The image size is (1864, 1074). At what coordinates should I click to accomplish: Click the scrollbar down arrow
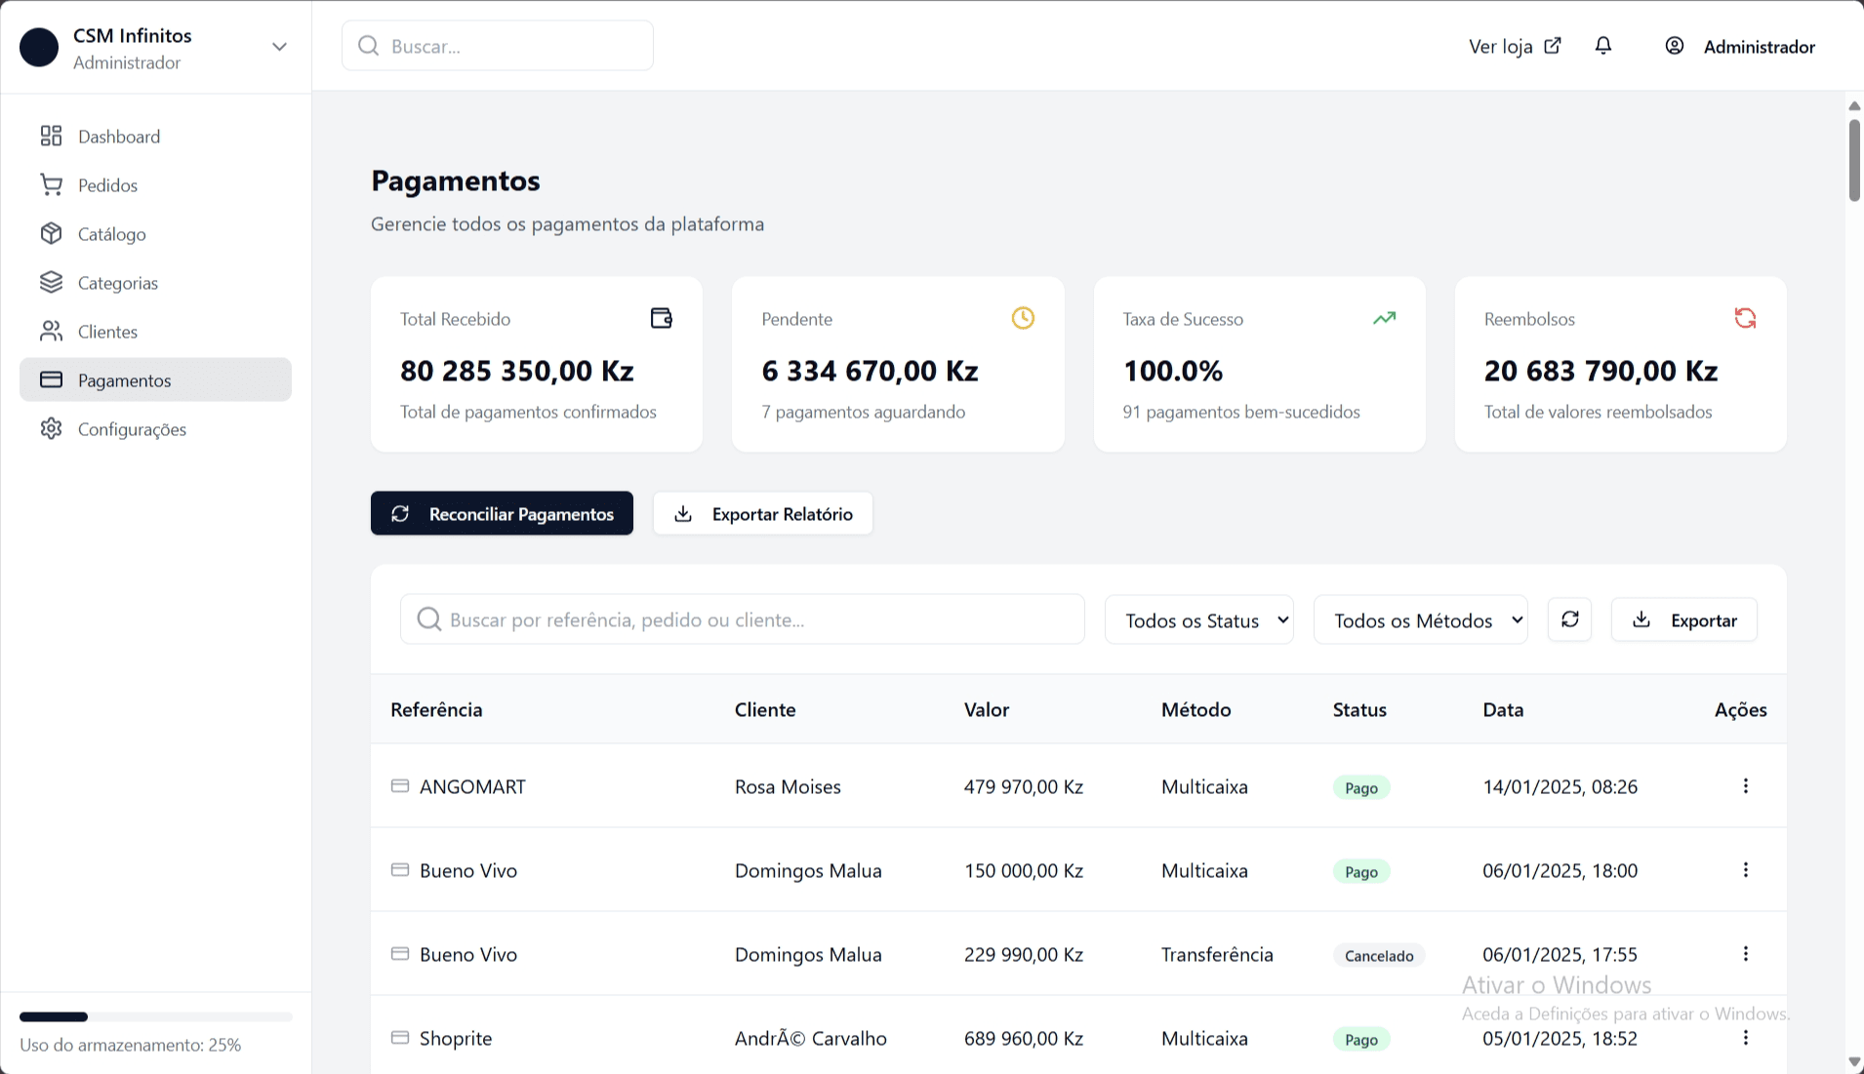[x=1854, y=1062]
